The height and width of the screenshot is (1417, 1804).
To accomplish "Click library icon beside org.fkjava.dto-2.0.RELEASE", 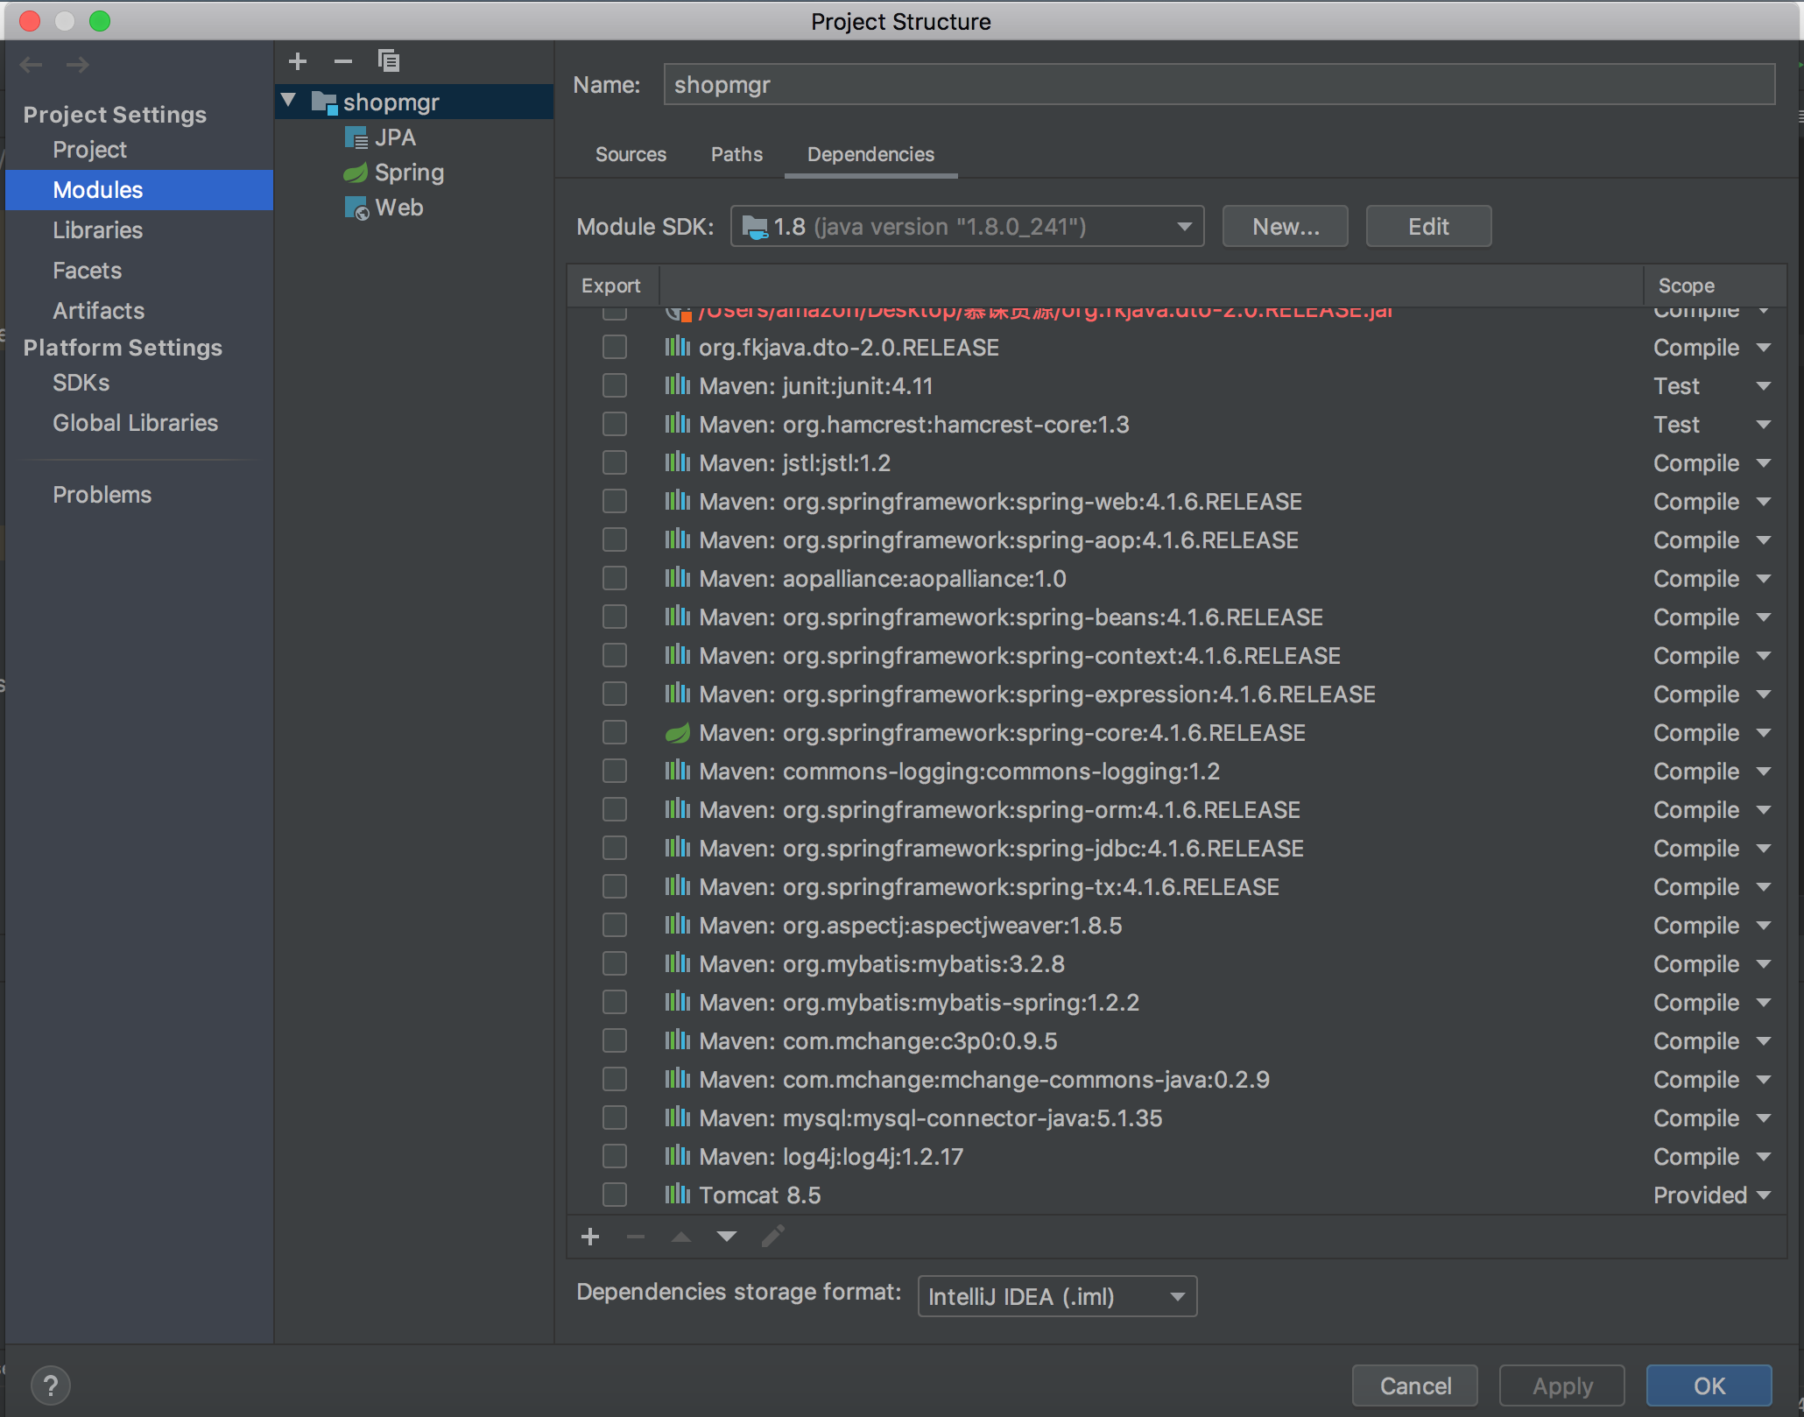I will click(677, 347).
